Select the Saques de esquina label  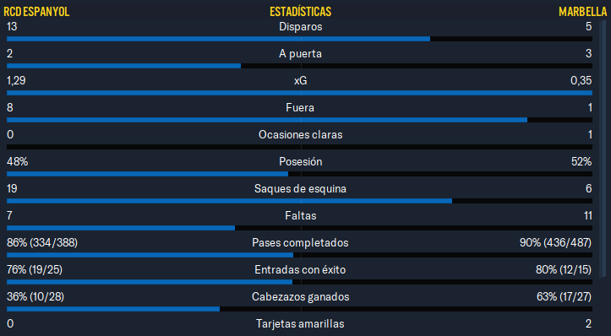tap(300, 189)
